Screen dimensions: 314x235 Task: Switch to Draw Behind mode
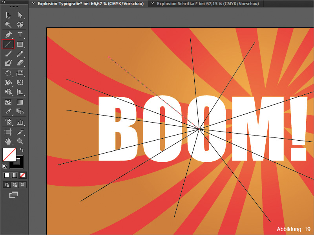pos(15,184)
